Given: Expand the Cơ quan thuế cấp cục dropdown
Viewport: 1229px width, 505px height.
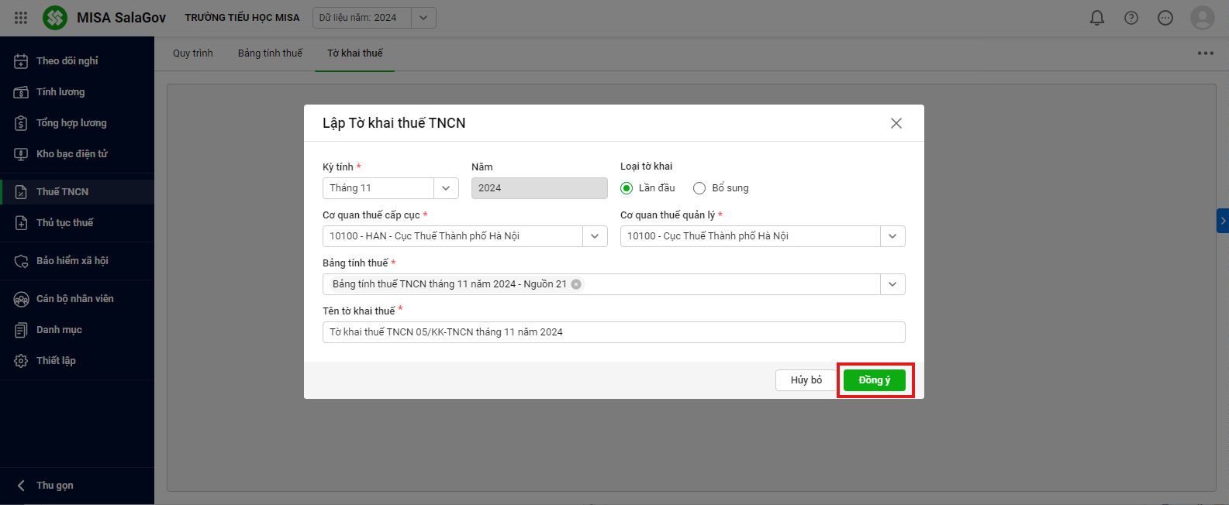Looking at the screenshot, I should tap(595, 236).
